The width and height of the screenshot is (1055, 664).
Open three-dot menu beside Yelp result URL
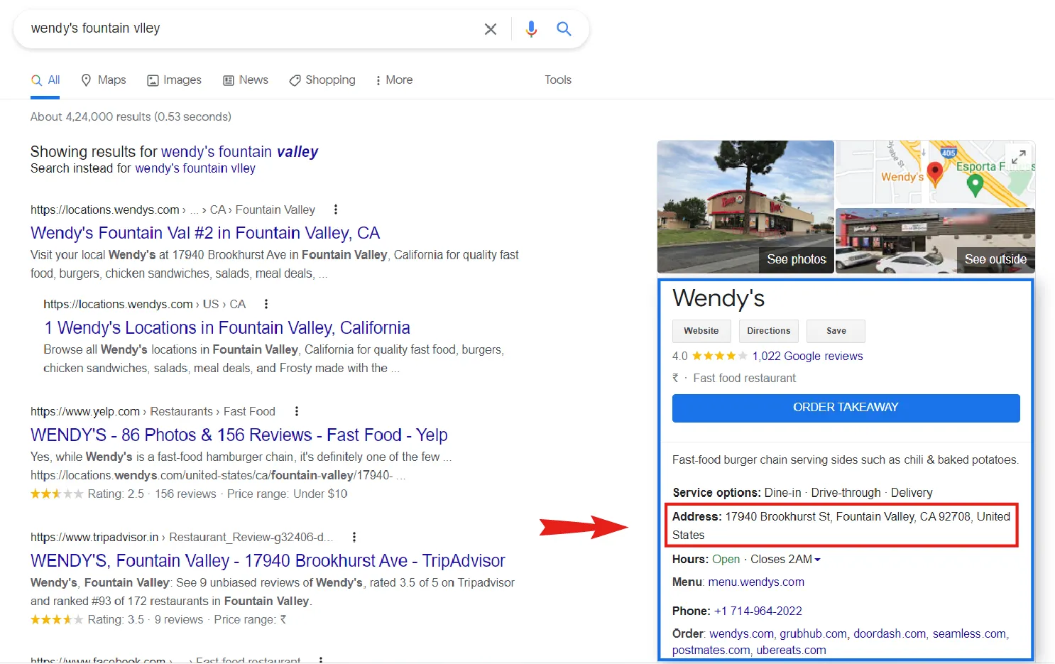click(297, 411)
